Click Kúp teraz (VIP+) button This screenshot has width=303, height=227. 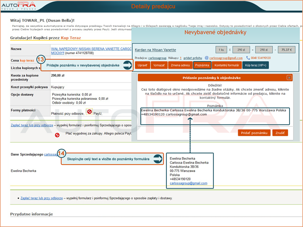point(256,65)
